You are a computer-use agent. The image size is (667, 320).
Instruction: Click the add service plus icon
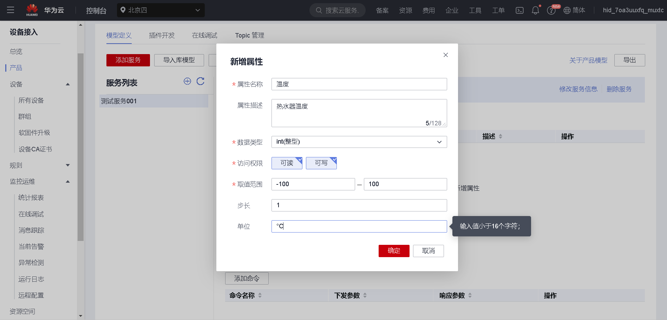(x=188, y=81)
